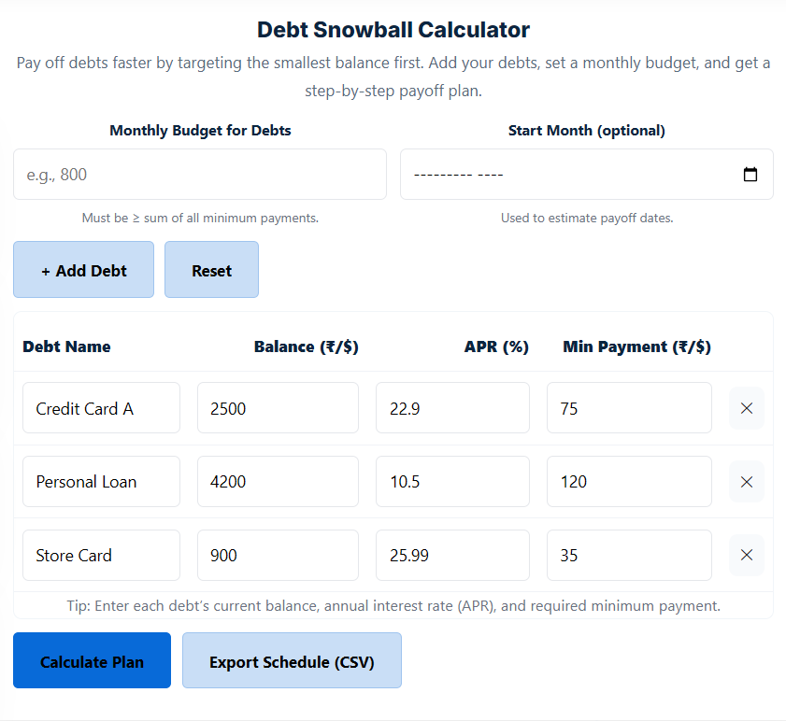
Task: Focus the Monthly Budget for Debts field
Action: tap(199, 174)
